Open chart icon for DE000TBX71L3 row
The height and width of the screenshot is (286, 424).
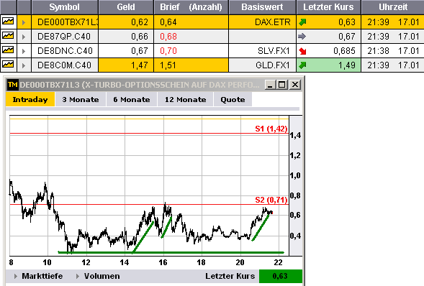click(x=8, y=22)
